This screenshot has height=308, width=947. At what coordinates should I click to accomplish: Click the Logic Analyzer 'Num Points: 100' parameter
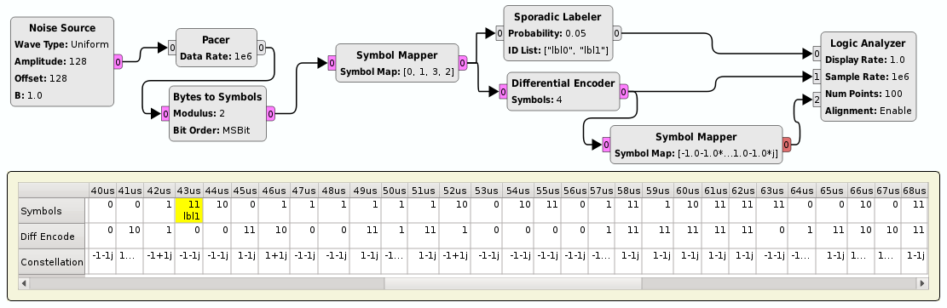click(x=863, y=94)
